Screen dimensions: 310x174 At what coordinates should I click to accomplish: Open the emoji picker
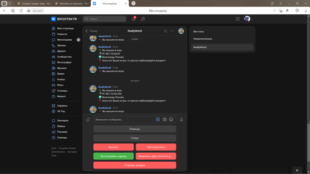tap(171, 120)
